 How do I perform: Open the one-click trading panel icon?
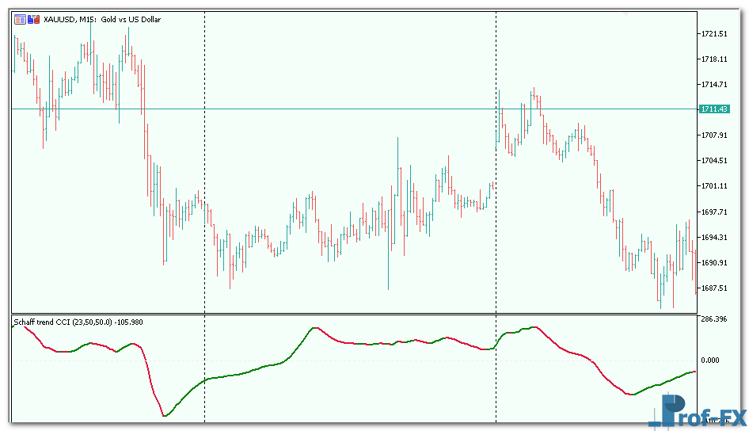[20, 19]
